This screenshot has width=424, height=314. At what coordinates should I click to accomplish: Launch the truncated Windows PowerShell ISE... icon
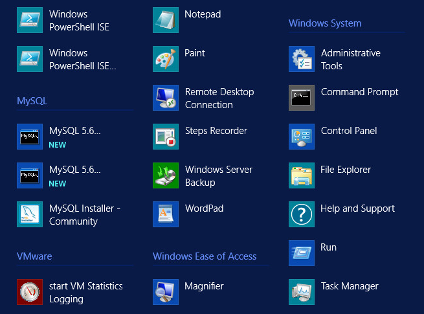point(30,59)
